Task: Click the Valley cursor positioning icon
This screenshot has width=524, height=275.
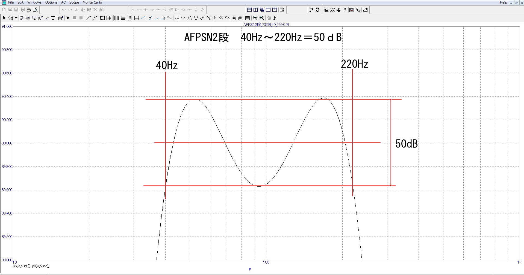Action: pos(196,18)
